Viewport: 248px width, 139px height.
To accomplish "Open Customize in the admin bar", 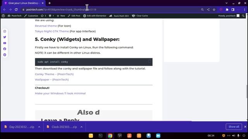I will [x=31, y=16].
